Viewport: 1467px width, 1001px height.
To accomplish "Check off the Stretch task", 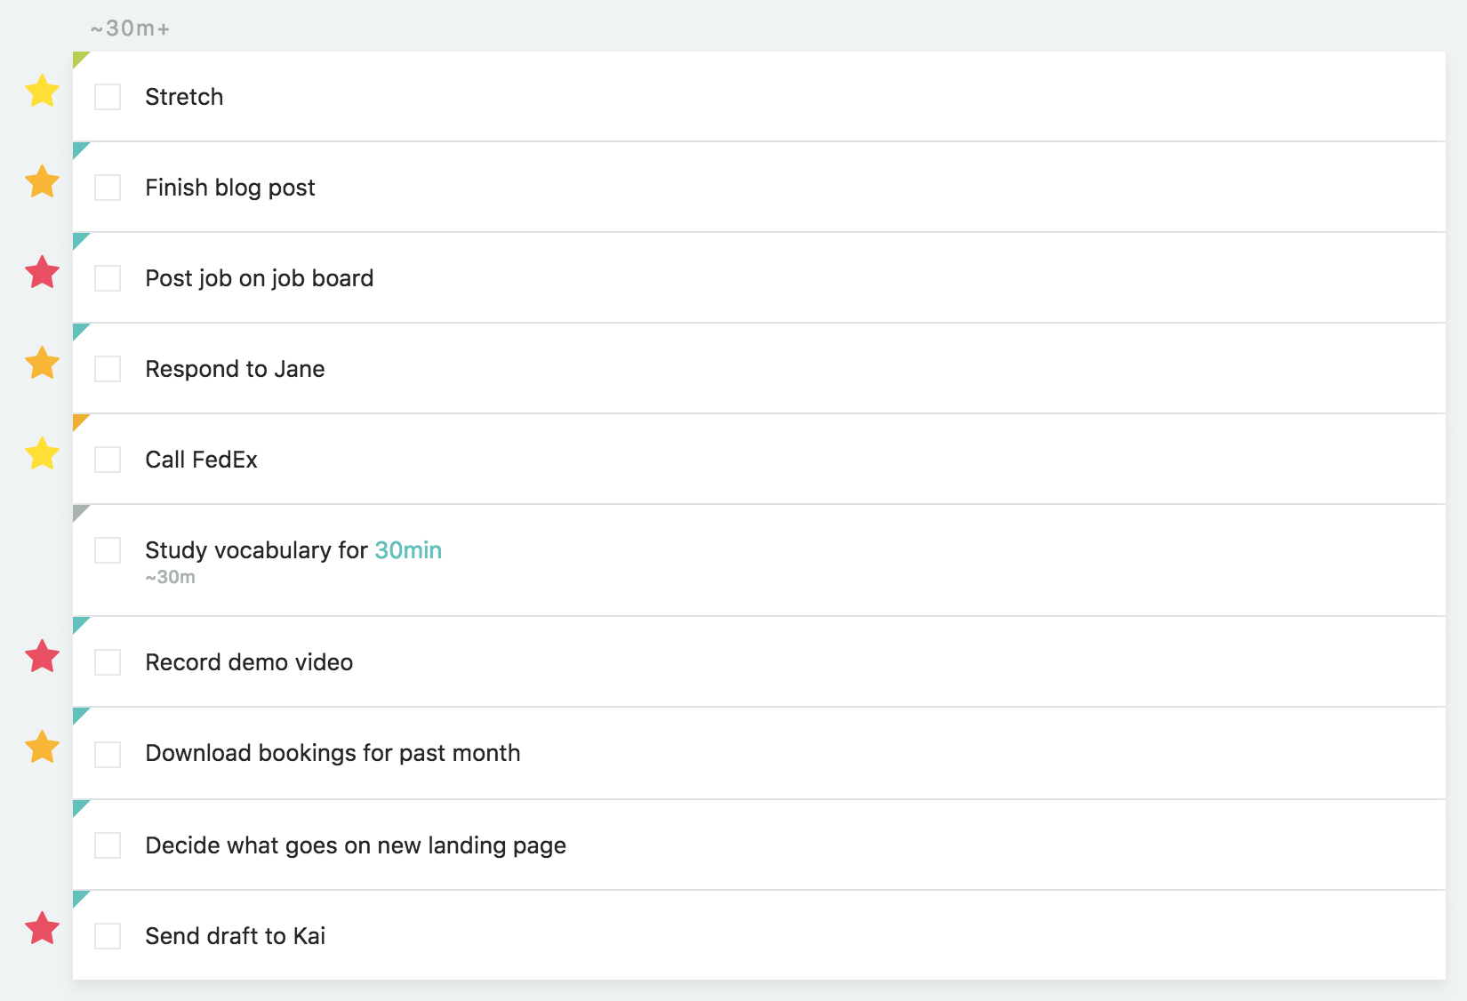I will (x=108, y=97).
